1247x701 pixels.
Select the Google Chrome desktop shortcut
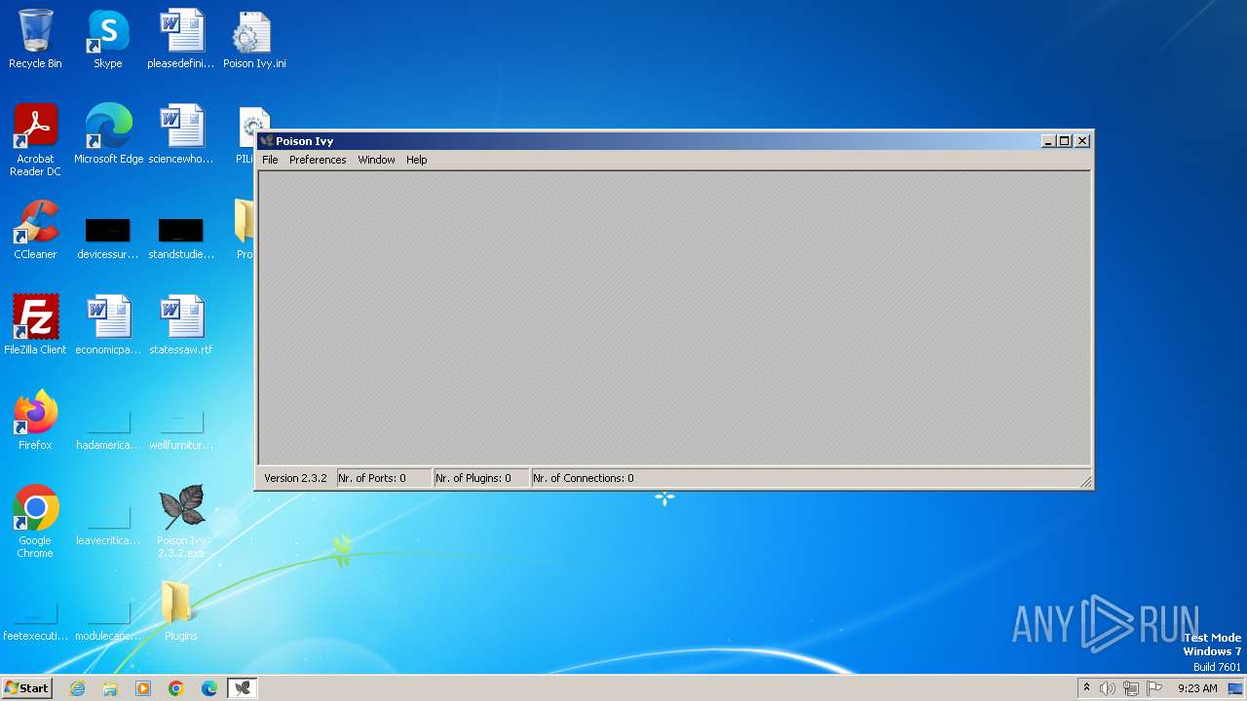[x=35, y=522]
